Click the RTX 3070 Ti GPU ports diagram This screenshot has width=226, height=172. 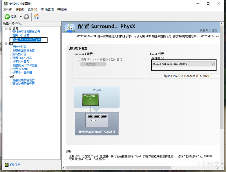[97, 120]
